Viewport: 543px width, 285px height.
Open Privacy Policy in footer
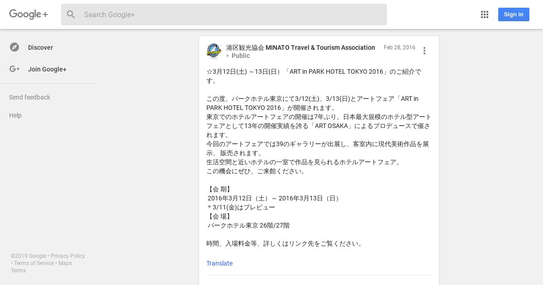[x=68, y=256]
